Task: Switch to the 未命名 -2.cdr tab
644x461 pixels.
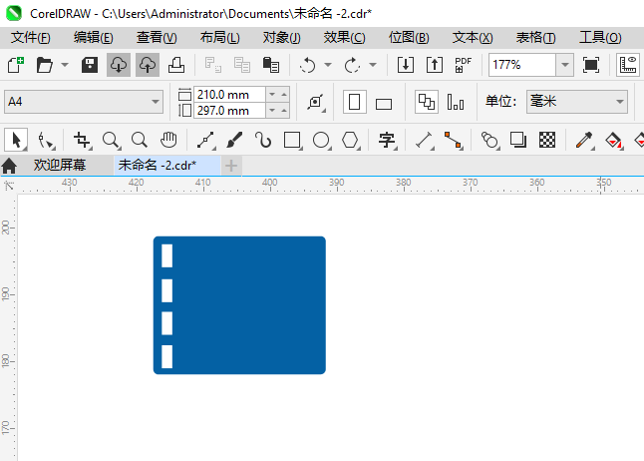Action: [166, 166]
